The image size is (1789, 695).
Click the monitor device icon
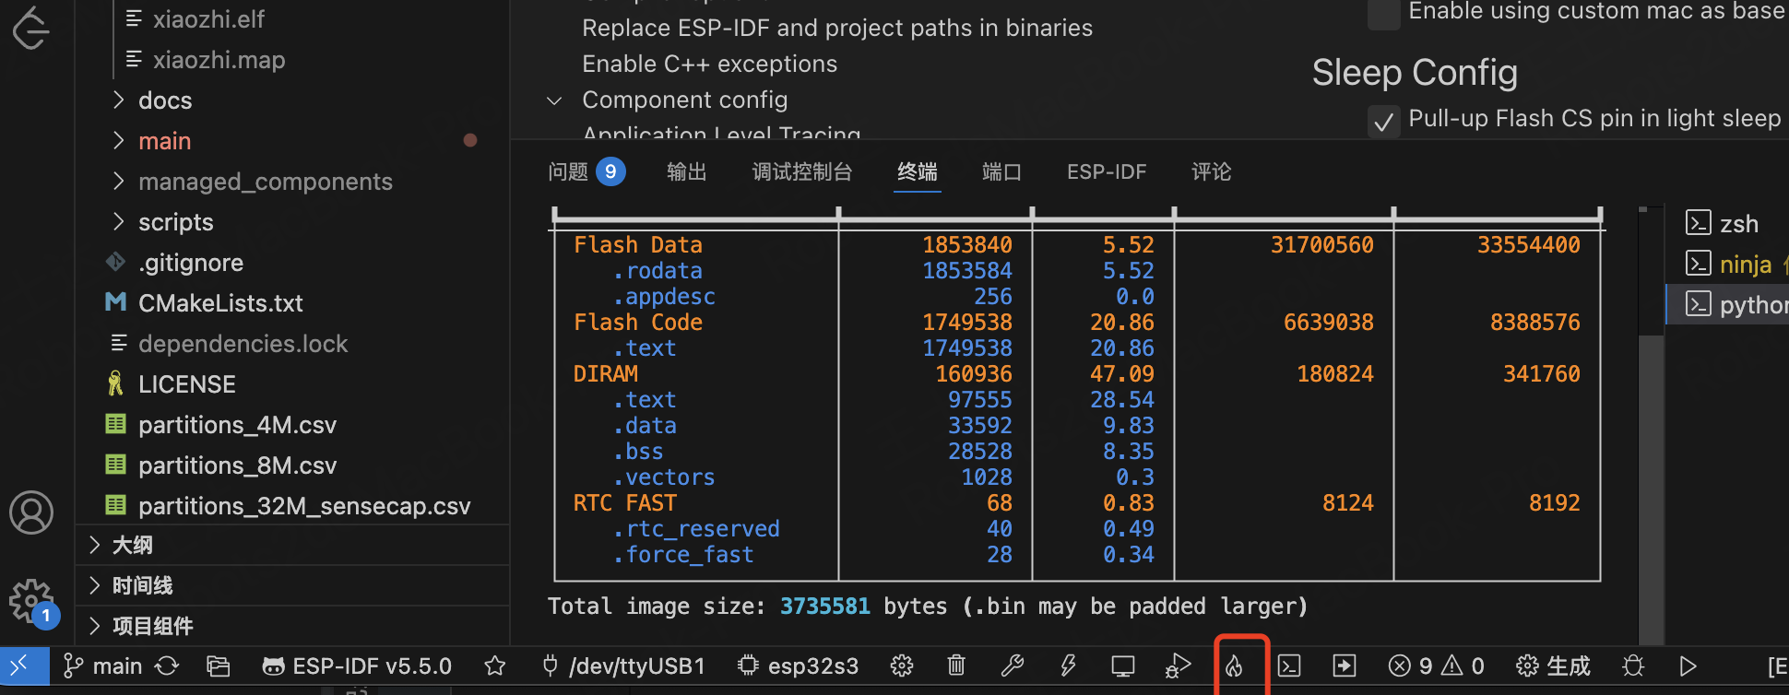coord(1122,666)
